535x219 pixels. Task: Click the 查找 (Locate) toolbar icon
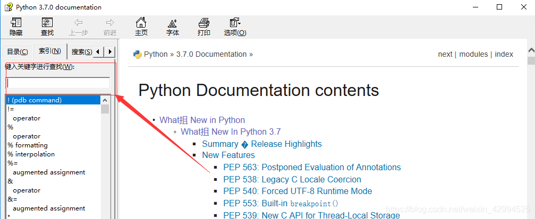pos(47,23)
